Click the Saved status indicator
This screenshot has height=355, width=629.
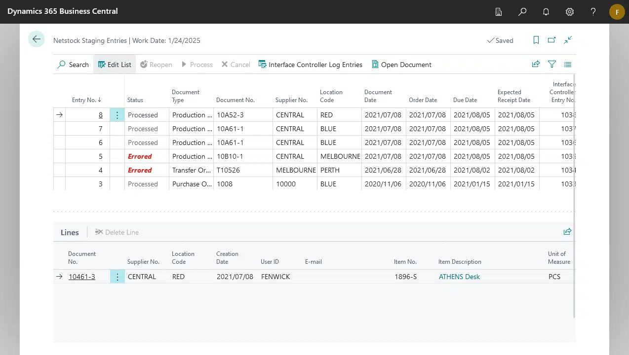tap(500, 40)
